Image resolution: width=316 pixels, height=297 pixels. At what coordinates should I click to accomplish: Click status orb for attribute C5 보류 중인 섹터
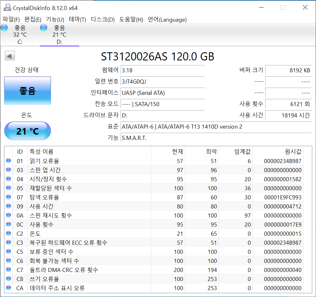tap(8, 251)
